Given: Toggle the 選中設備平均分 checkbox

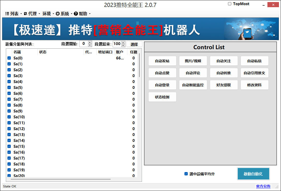Looking at the screenshot, I should [186, 174].
